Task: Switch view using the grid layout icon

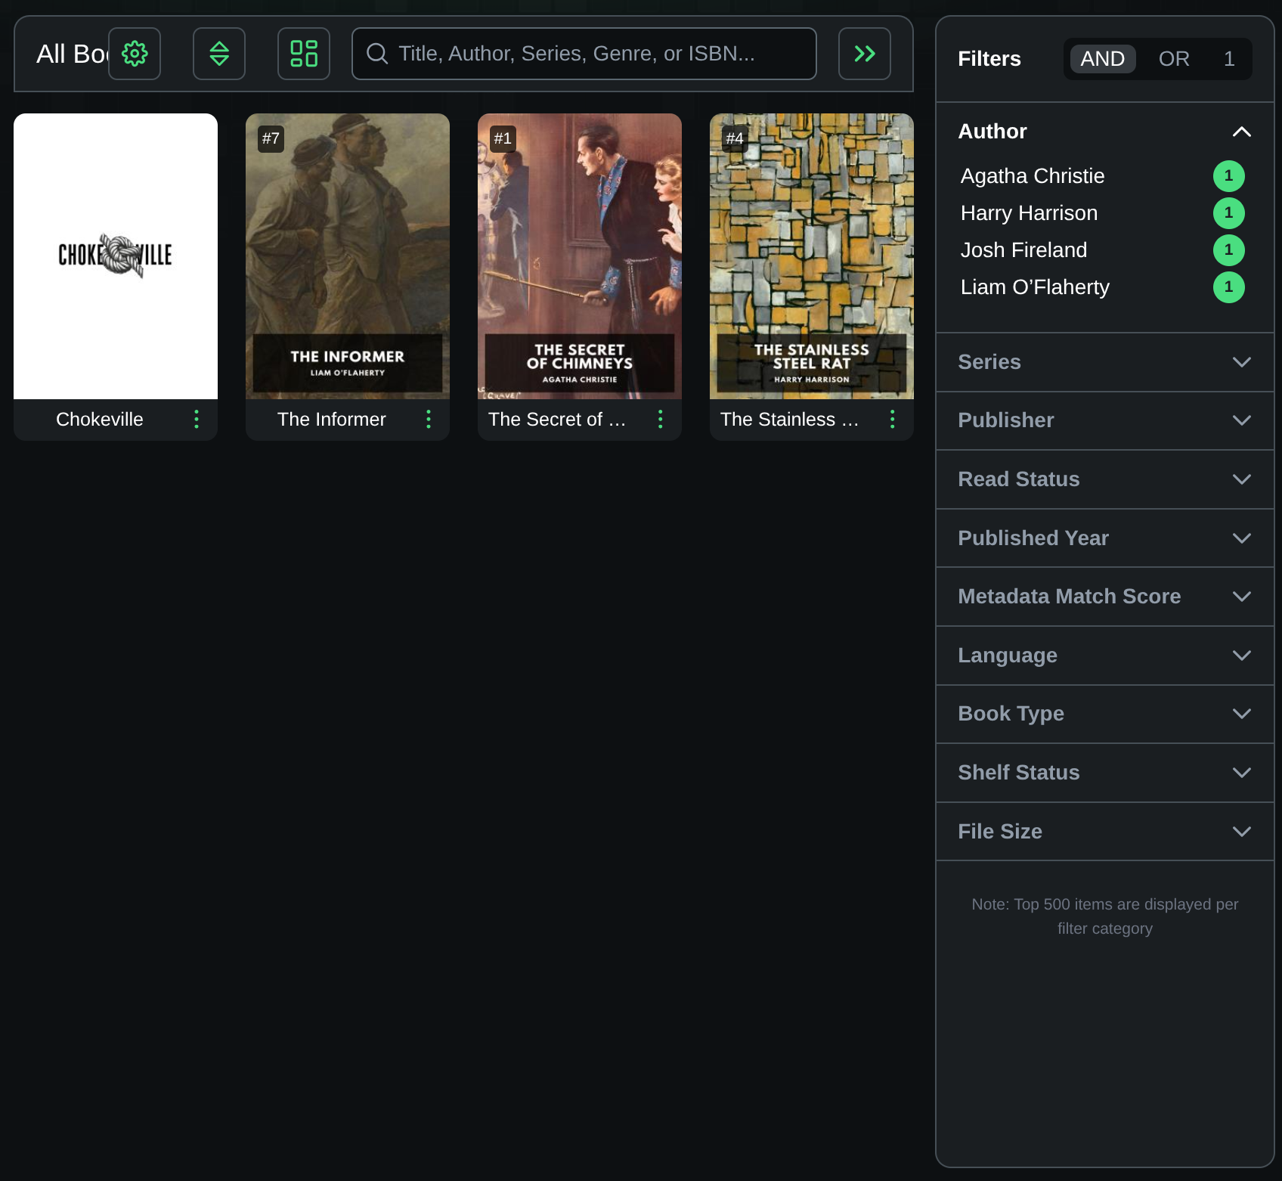Action: tap(304, 54)
